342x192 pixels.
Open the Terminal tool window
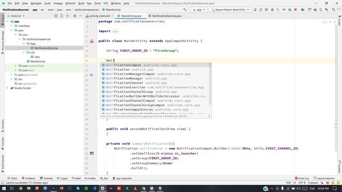[x=46, y=178]
